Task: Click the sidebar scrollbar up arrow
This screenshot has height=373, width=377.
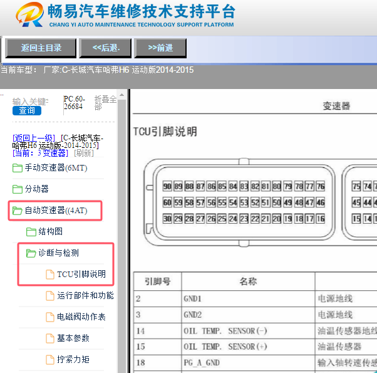Action: coord(122,95)
